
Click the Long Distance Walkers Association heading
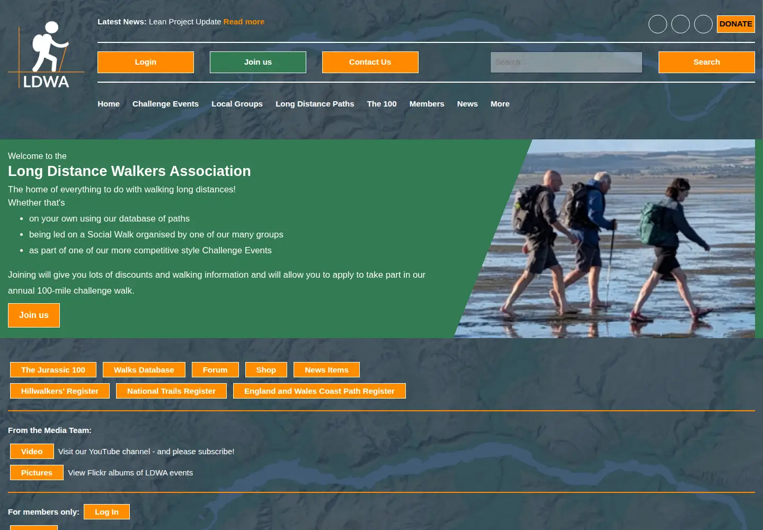click(x=129, y=171)
